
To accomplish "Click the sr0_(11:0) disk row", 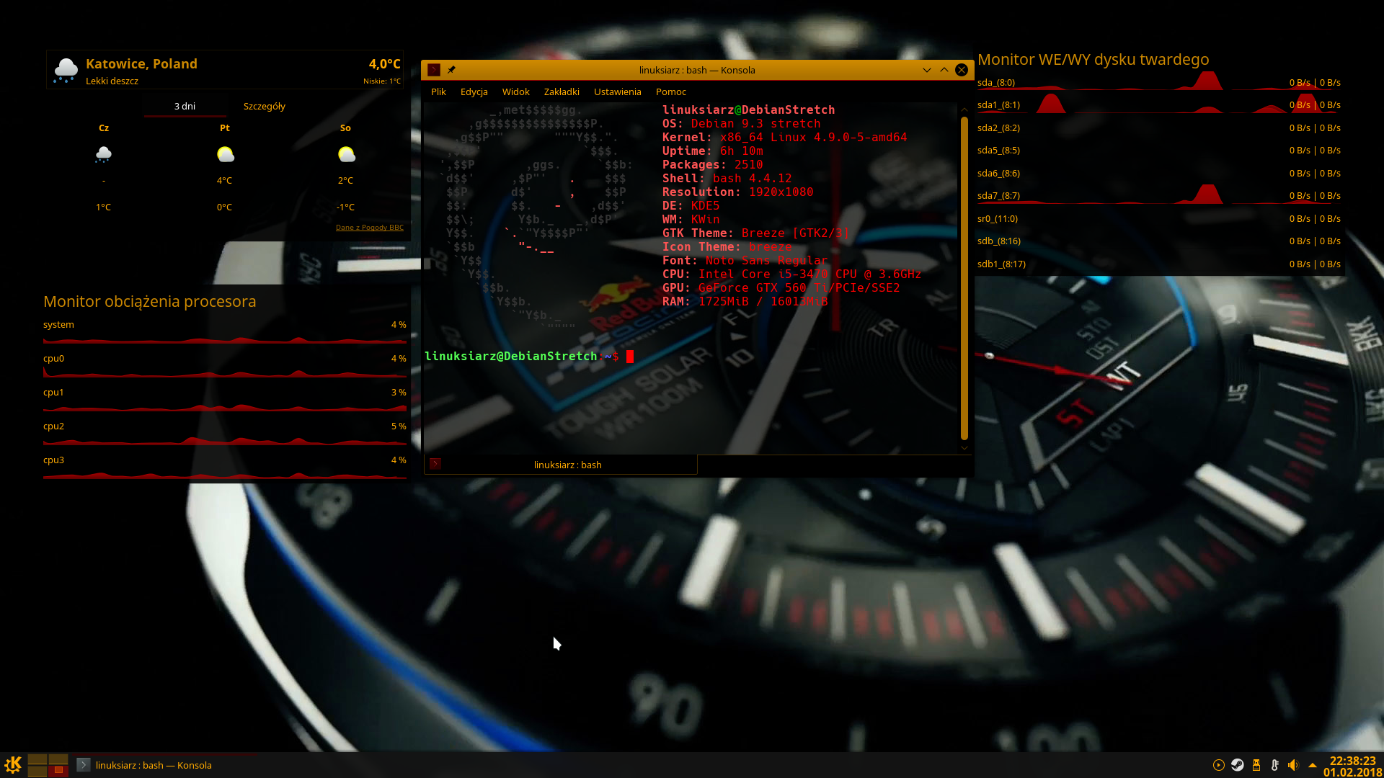I will coord(1159,218).
